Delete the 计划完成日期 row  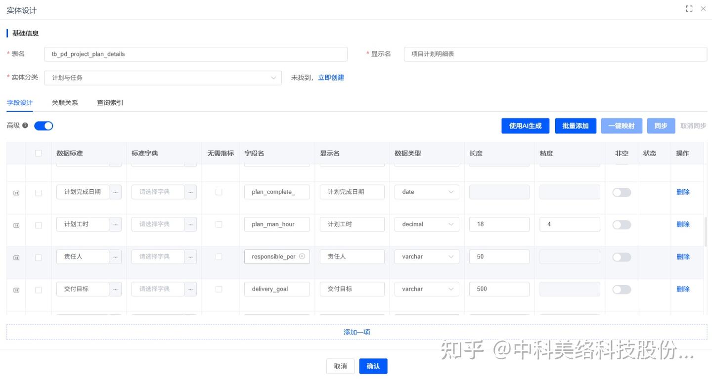(x=683, y=192)
